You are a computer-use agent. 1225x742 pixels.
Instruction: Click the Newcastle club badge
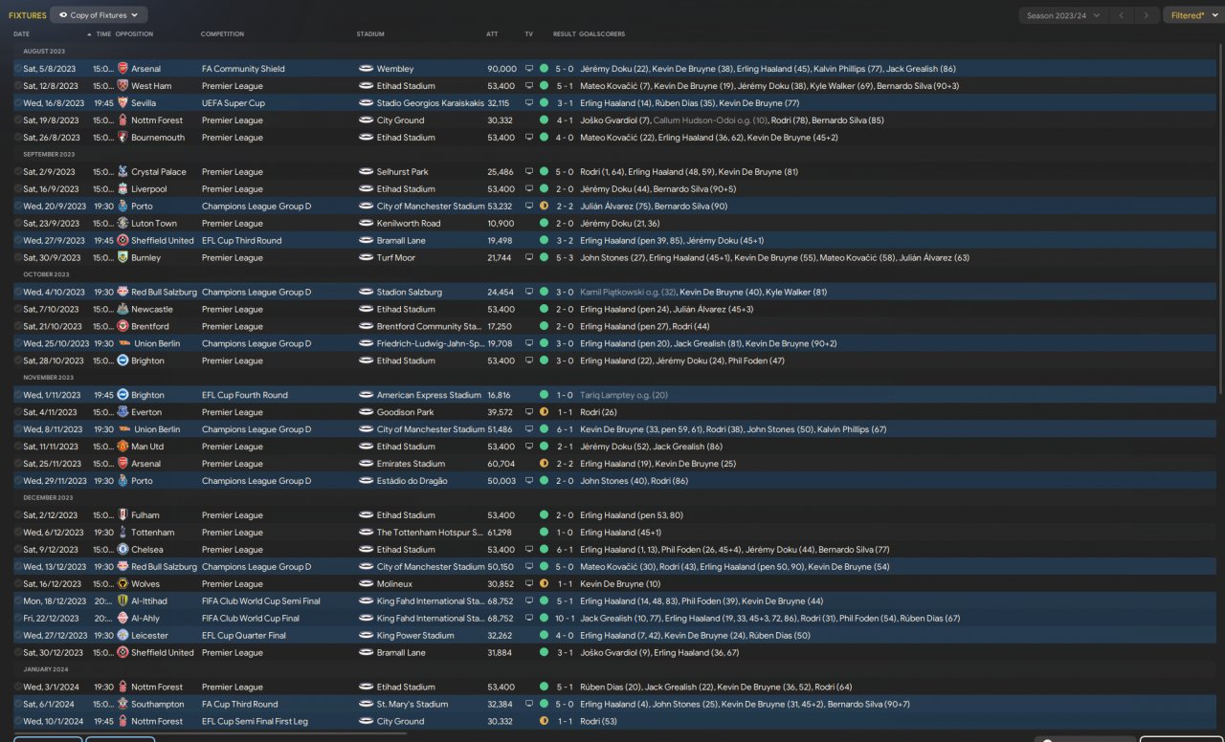[122, 310]
